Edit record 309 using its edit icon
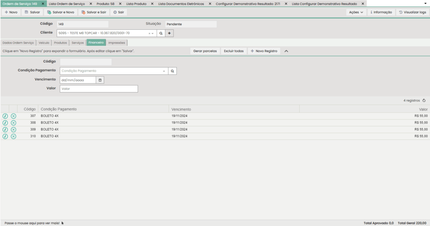Screen dimensions: 430x226 [x=5, y=129]
